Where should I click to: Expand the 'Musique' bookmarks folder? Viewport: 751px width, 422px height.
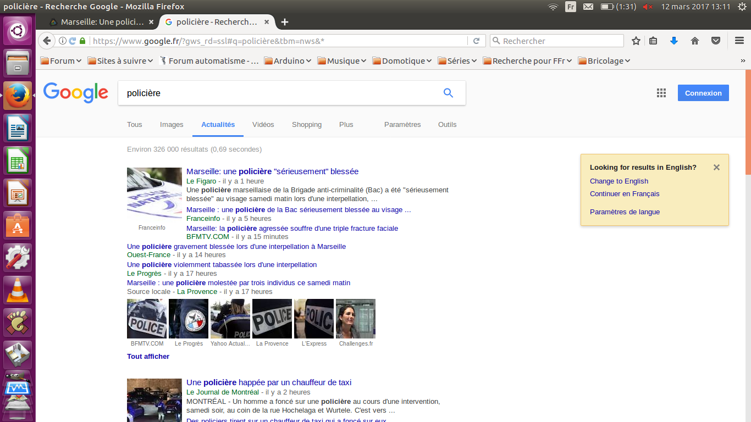(341, 61)
